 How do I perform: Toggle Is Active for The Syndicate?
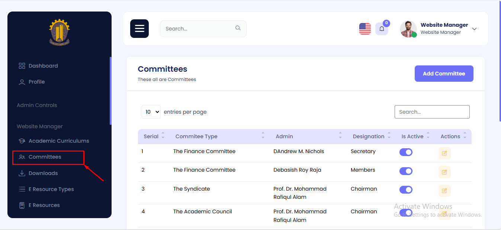tap(406, 190)
